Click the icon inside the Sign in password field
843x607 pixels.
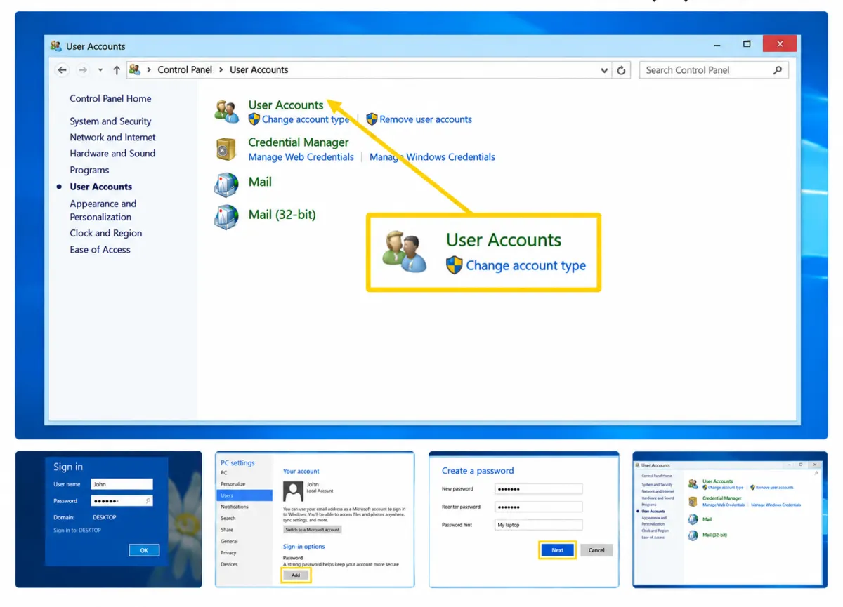[148, 501]
